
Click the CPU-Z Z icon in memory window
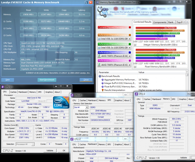pyautogui.click(x=136, y=94)
